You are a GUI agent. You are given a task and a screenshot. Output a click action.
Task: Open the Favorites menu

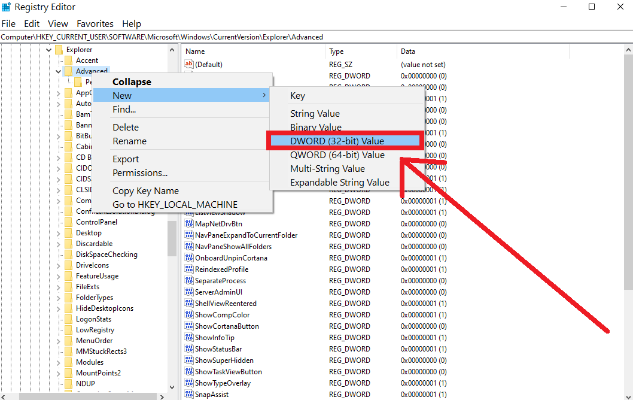[95, 24]
